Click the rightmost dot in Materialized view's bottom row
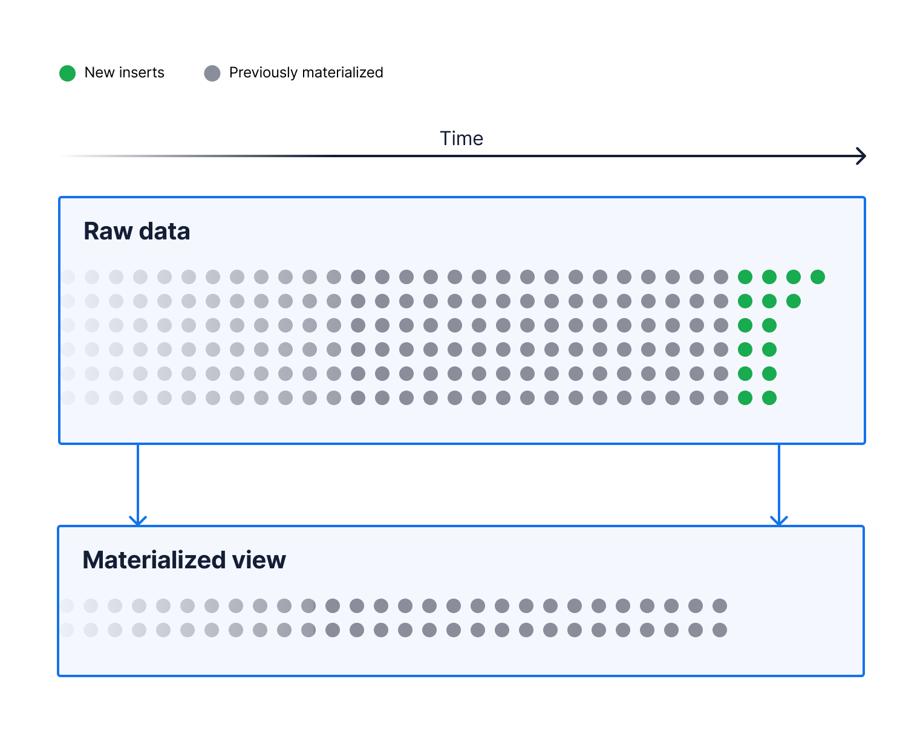 point(719,630)
